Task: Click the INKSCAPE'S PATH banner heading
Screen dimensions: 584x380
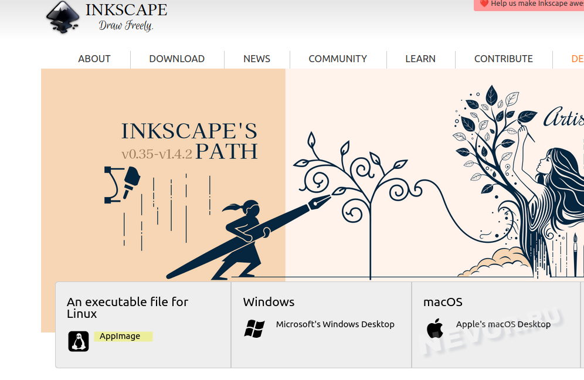Action: coord(189,141)
